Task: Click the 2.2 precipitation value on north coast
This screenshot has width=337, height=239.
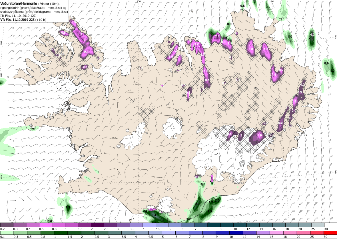Action: 218,36
